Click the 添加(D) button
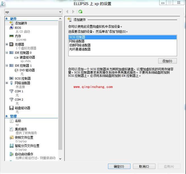The height and width of the screenshot is (174, 186). coord(167,61)
